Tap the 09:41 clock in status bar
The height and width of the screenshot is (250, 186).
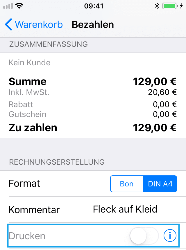[x=94, y=6]
